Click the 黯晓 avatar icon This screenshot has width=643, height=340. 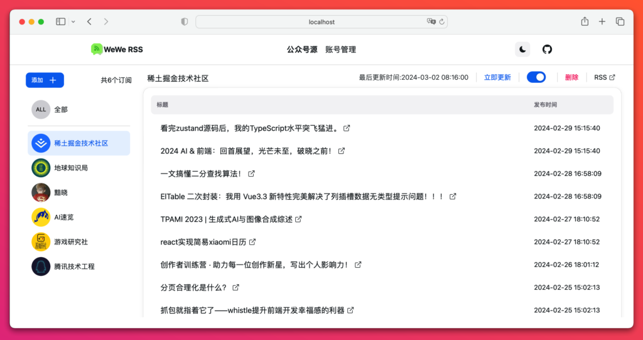point(41,192)
